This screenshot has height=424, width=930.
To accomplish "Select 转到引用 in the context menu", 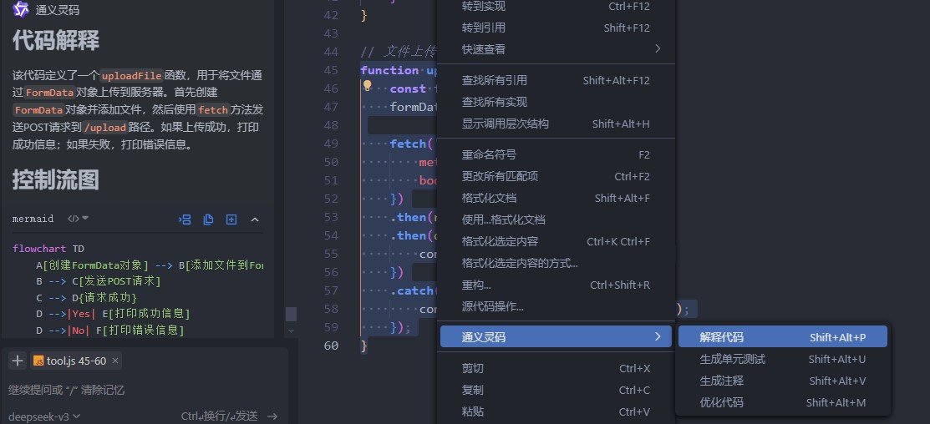I will [x=556, y=28].
